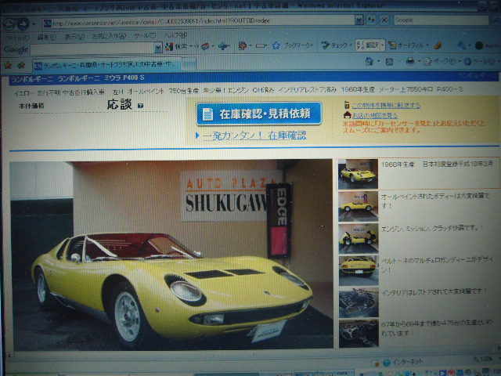The height and width of the screenshot is (376, 501).
Task: Open the ツール(T) menu
Action: point(144,36)
